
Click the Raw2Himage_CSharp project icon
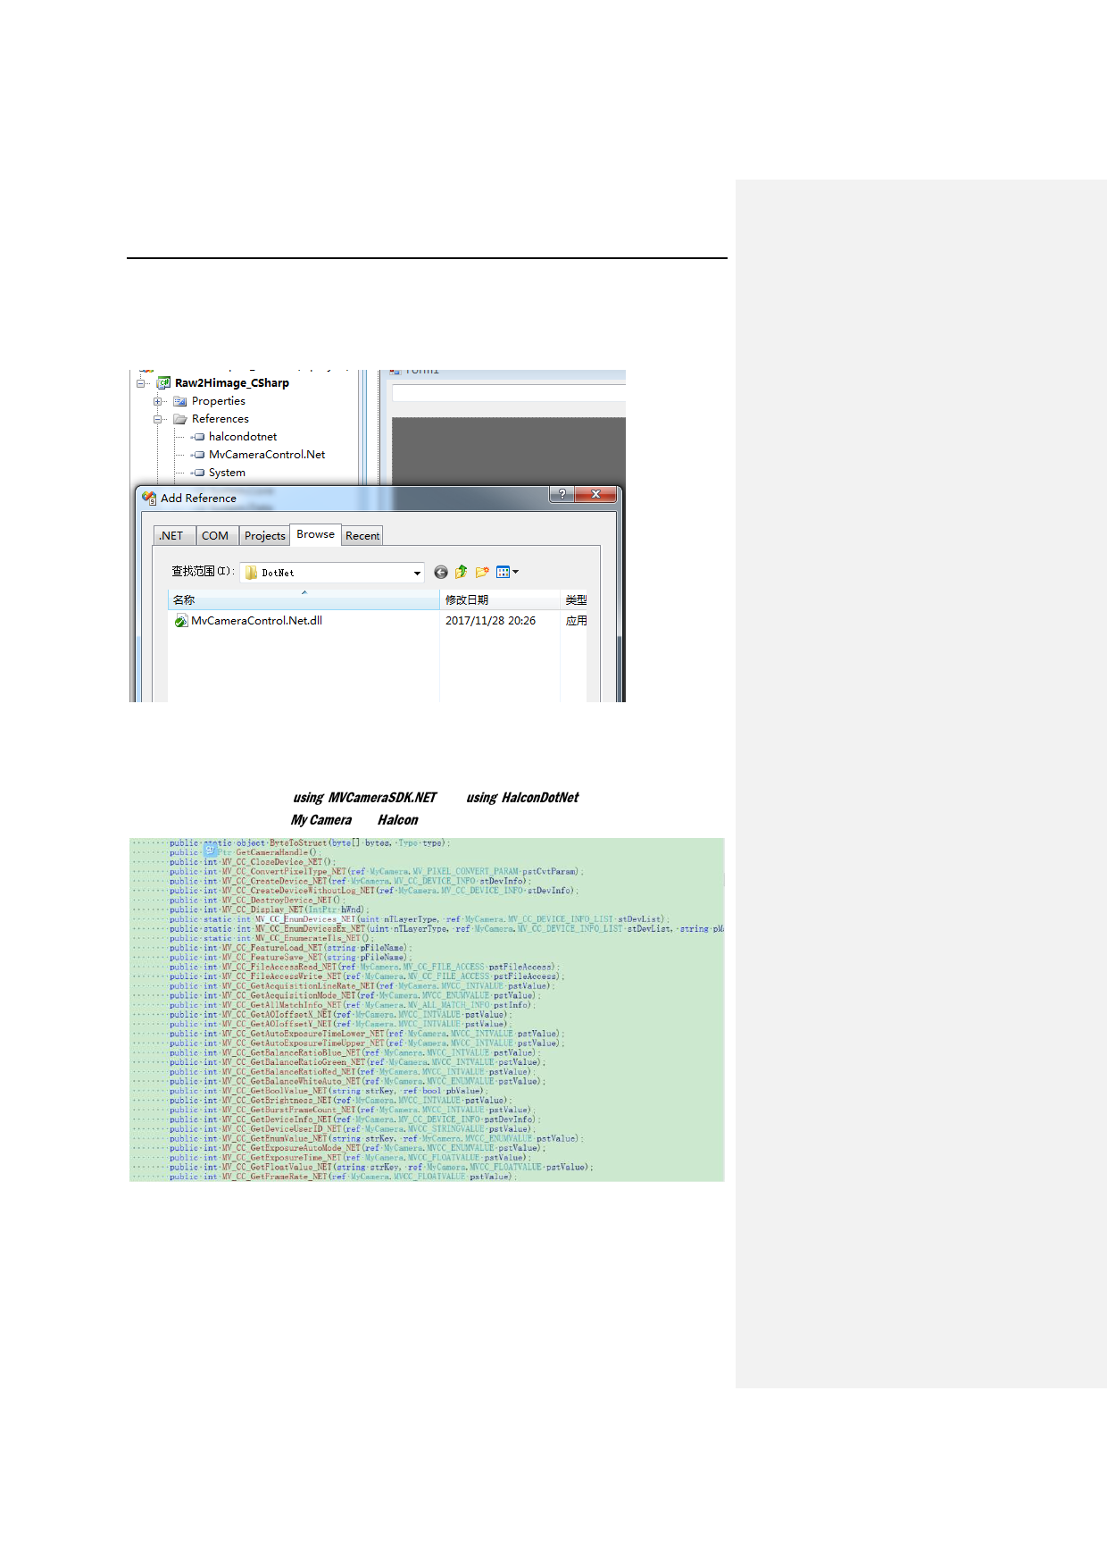point(163,383)
